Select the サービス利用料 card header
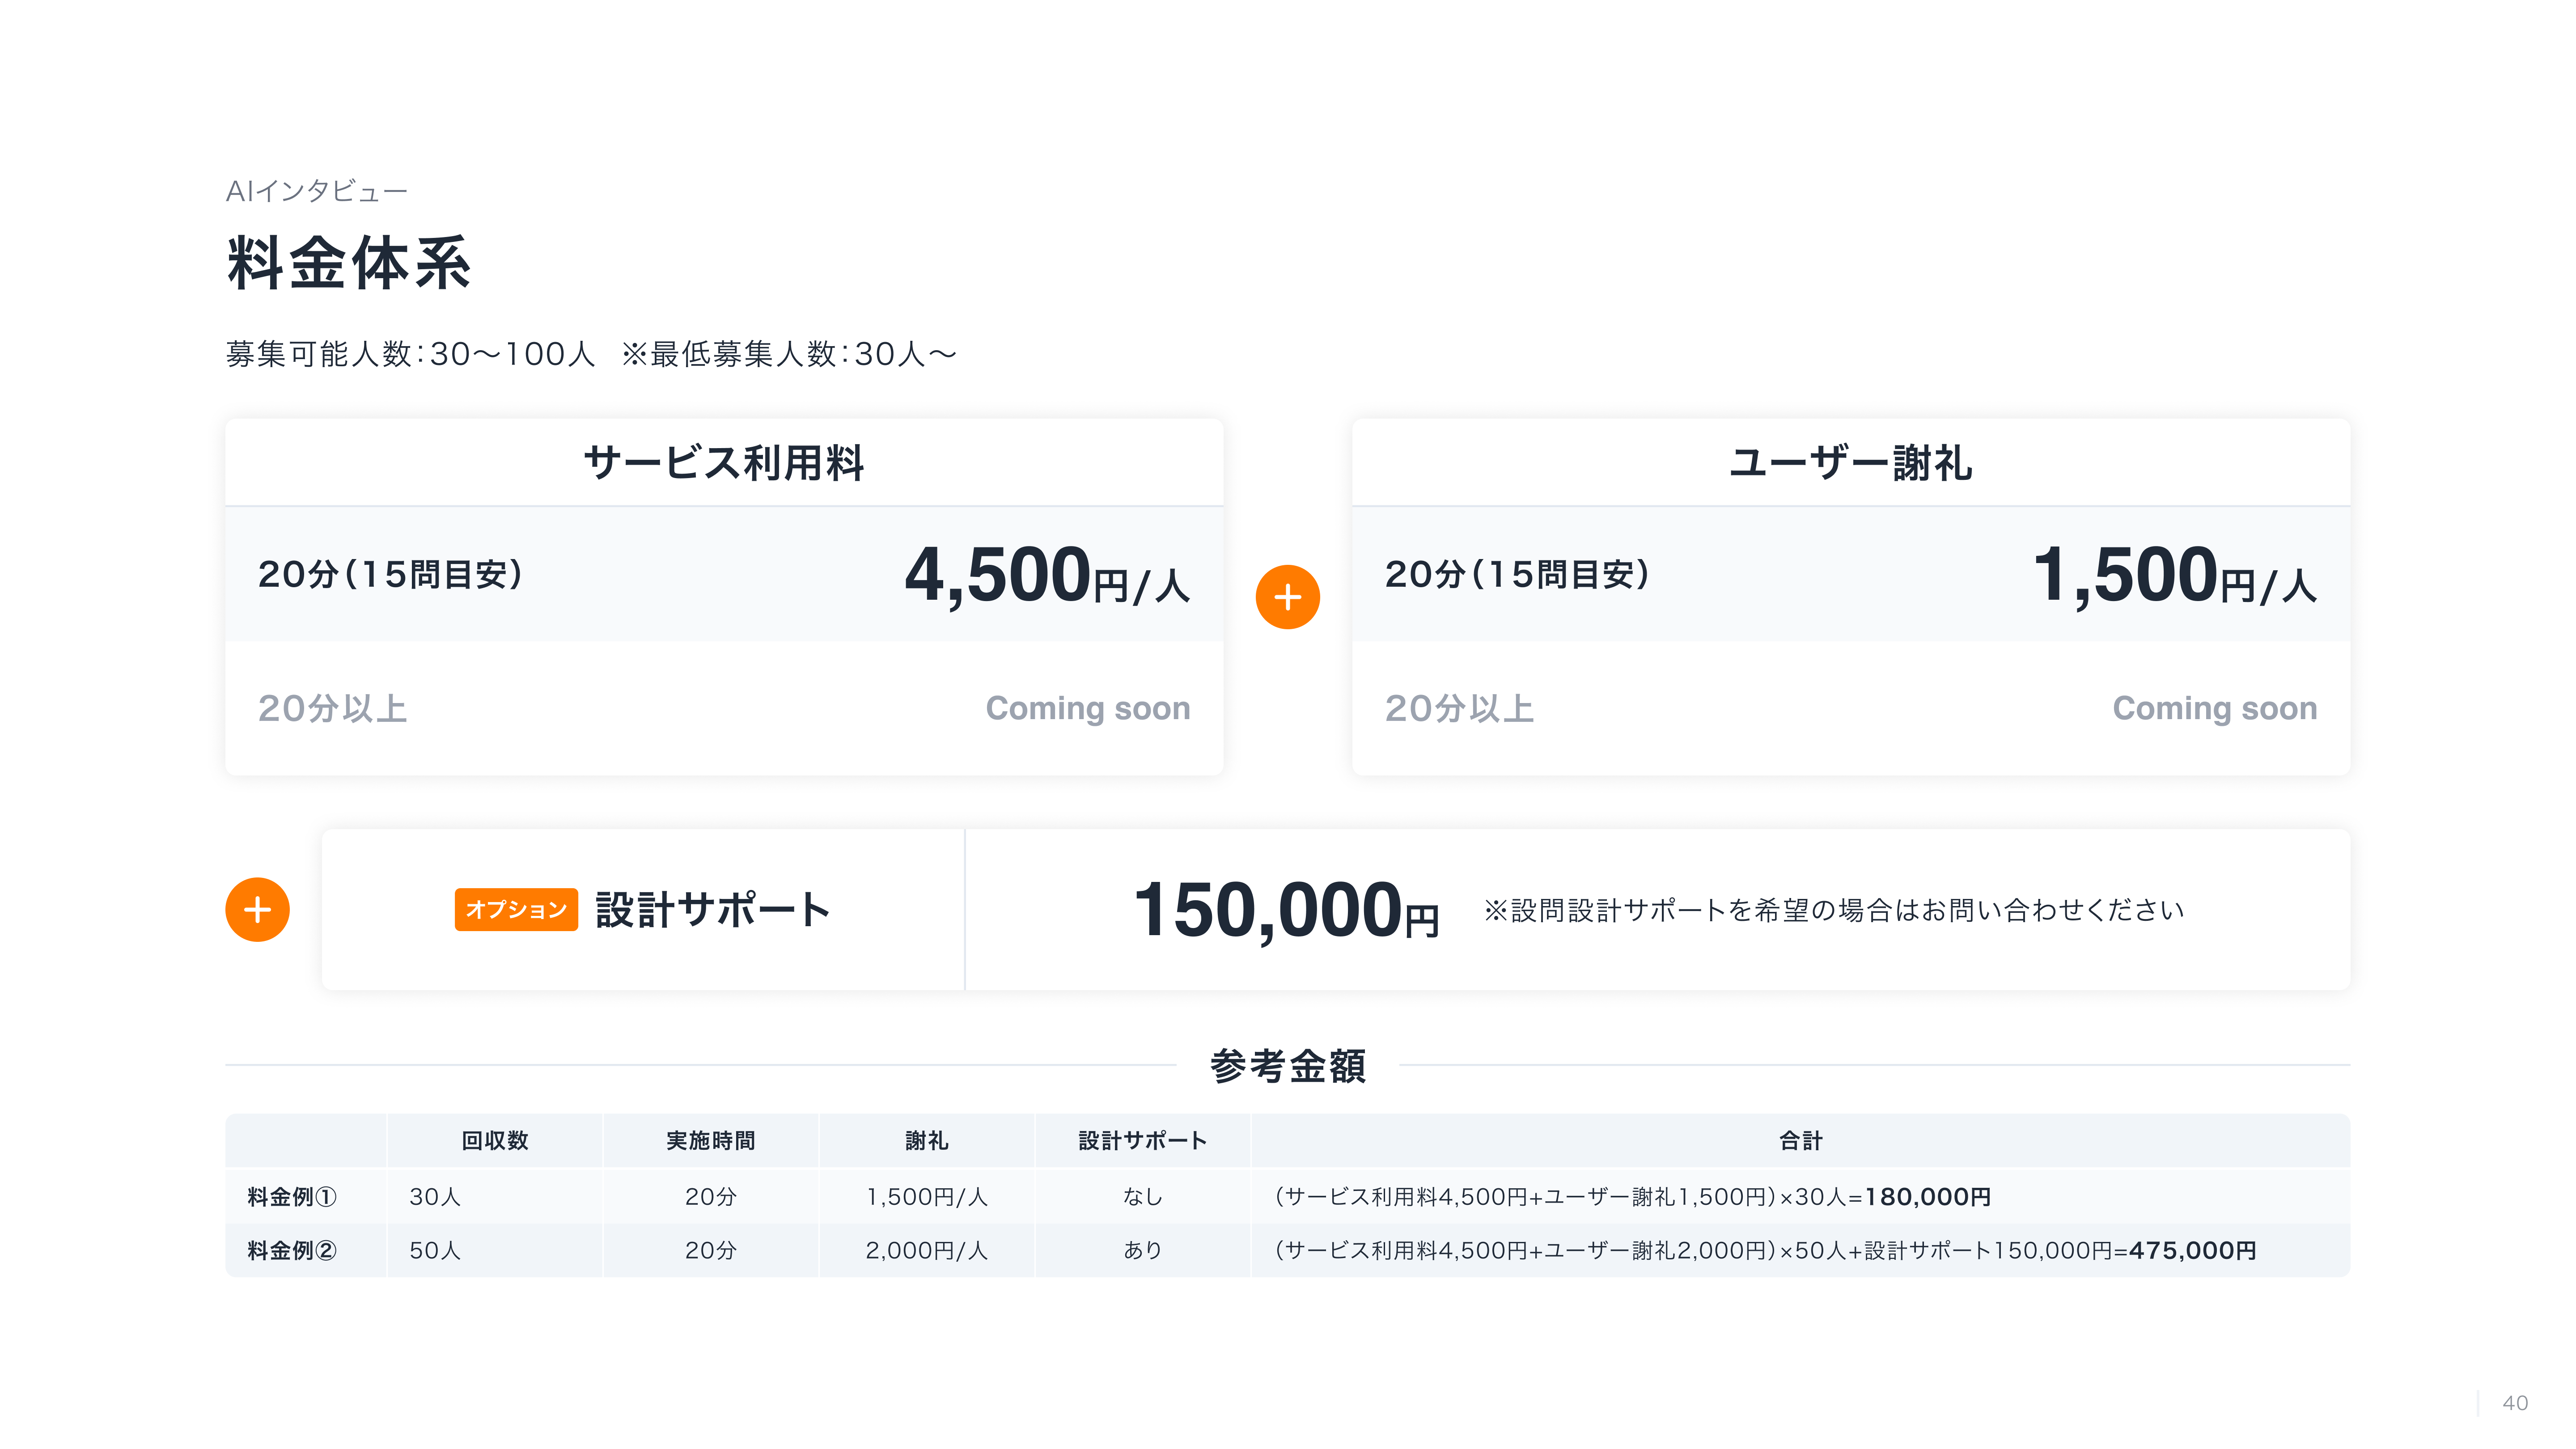The width and height of the screenshot is (2576, 1449). click(724, 462)
